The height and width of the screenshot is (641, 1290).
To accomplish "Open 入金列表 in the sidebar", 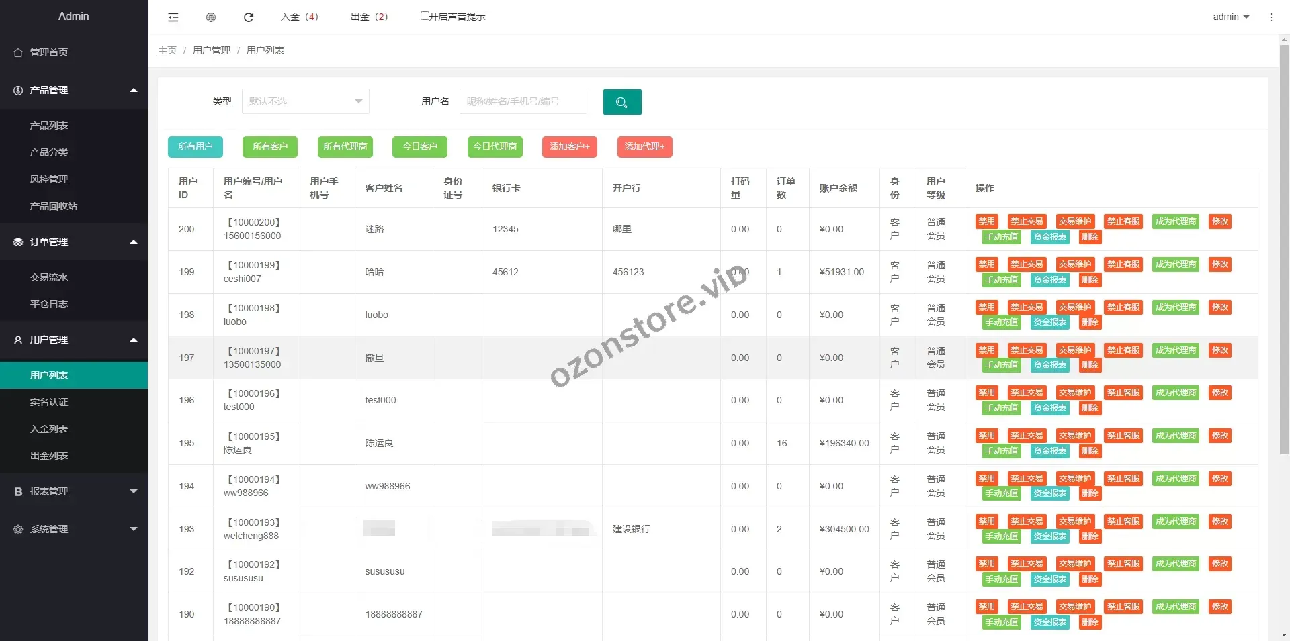I will coord(49,429).
